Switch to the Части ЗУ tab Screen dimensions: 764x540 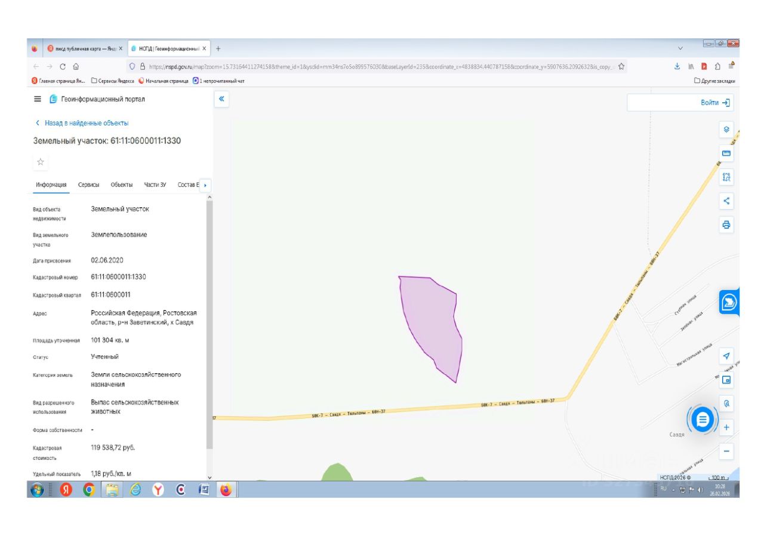[155, 185]
